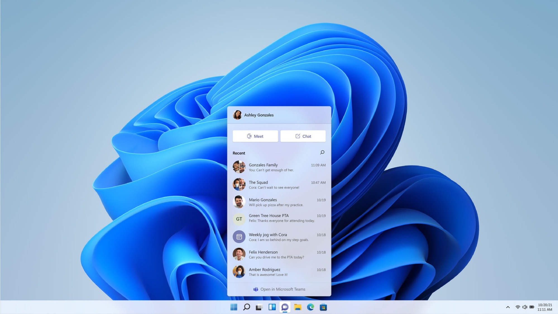Select Amber Rodriguez recent chat
The width and height of the screenshot is (558, 314).
(x=279, y=272)
